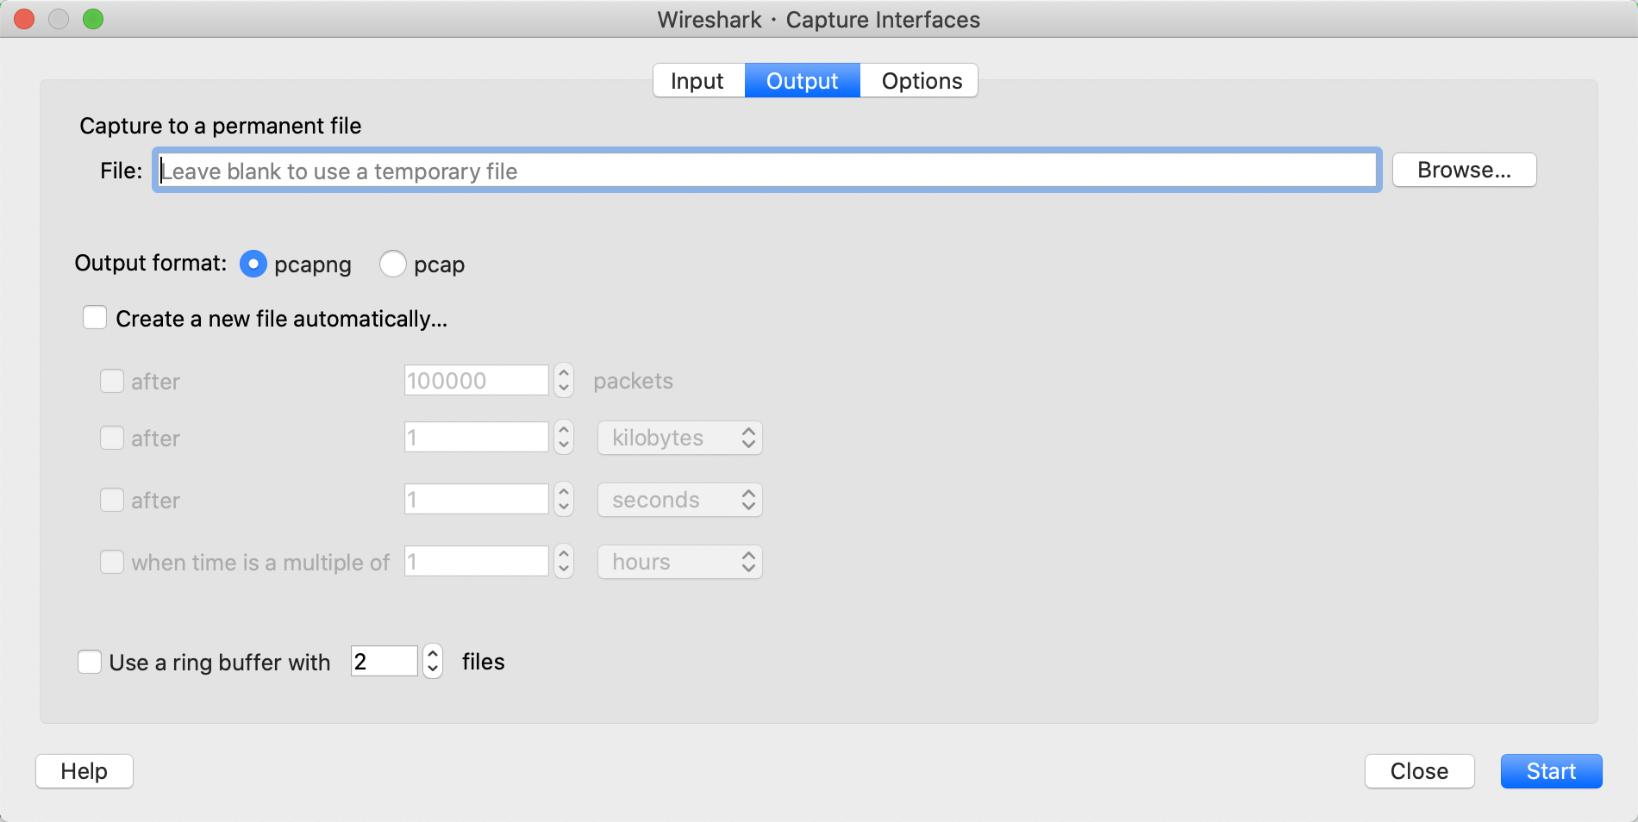
Task: Start the capture with the Start button
Action: pos(1551,771)
